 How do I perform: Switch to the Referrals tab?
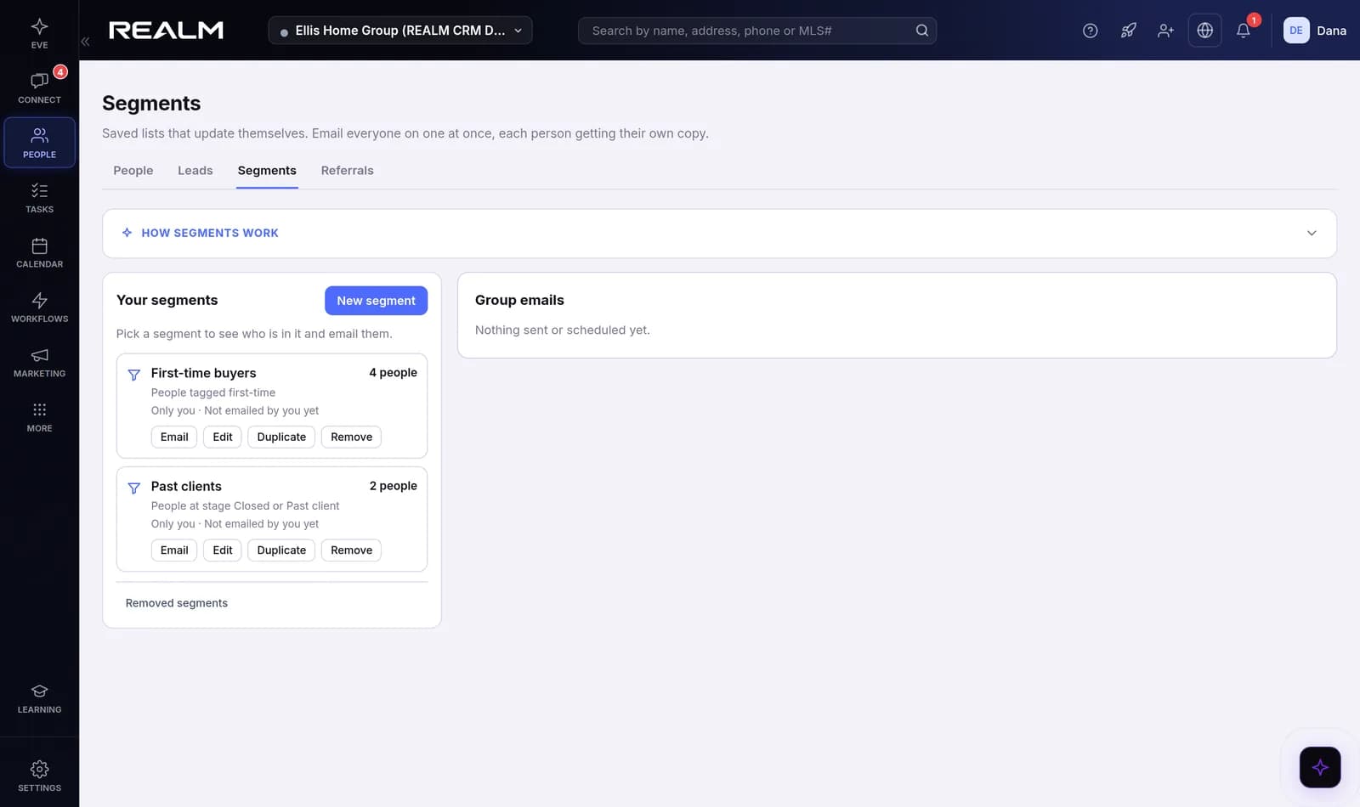[x=347, y=171]
